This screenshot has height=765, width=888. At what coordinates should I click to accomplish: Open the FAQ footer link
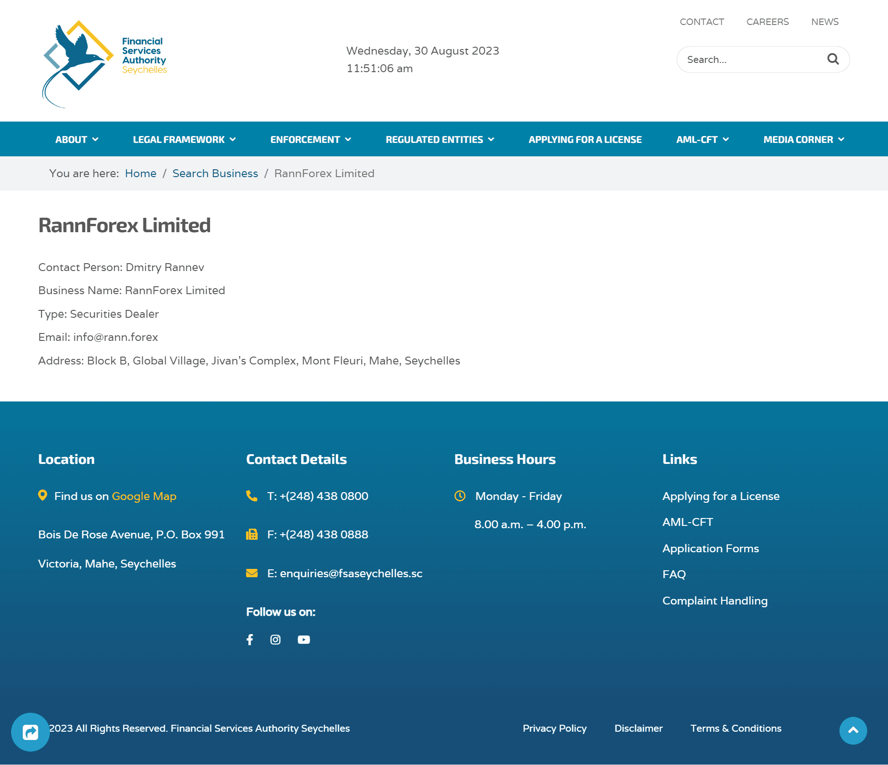[674, 574]
